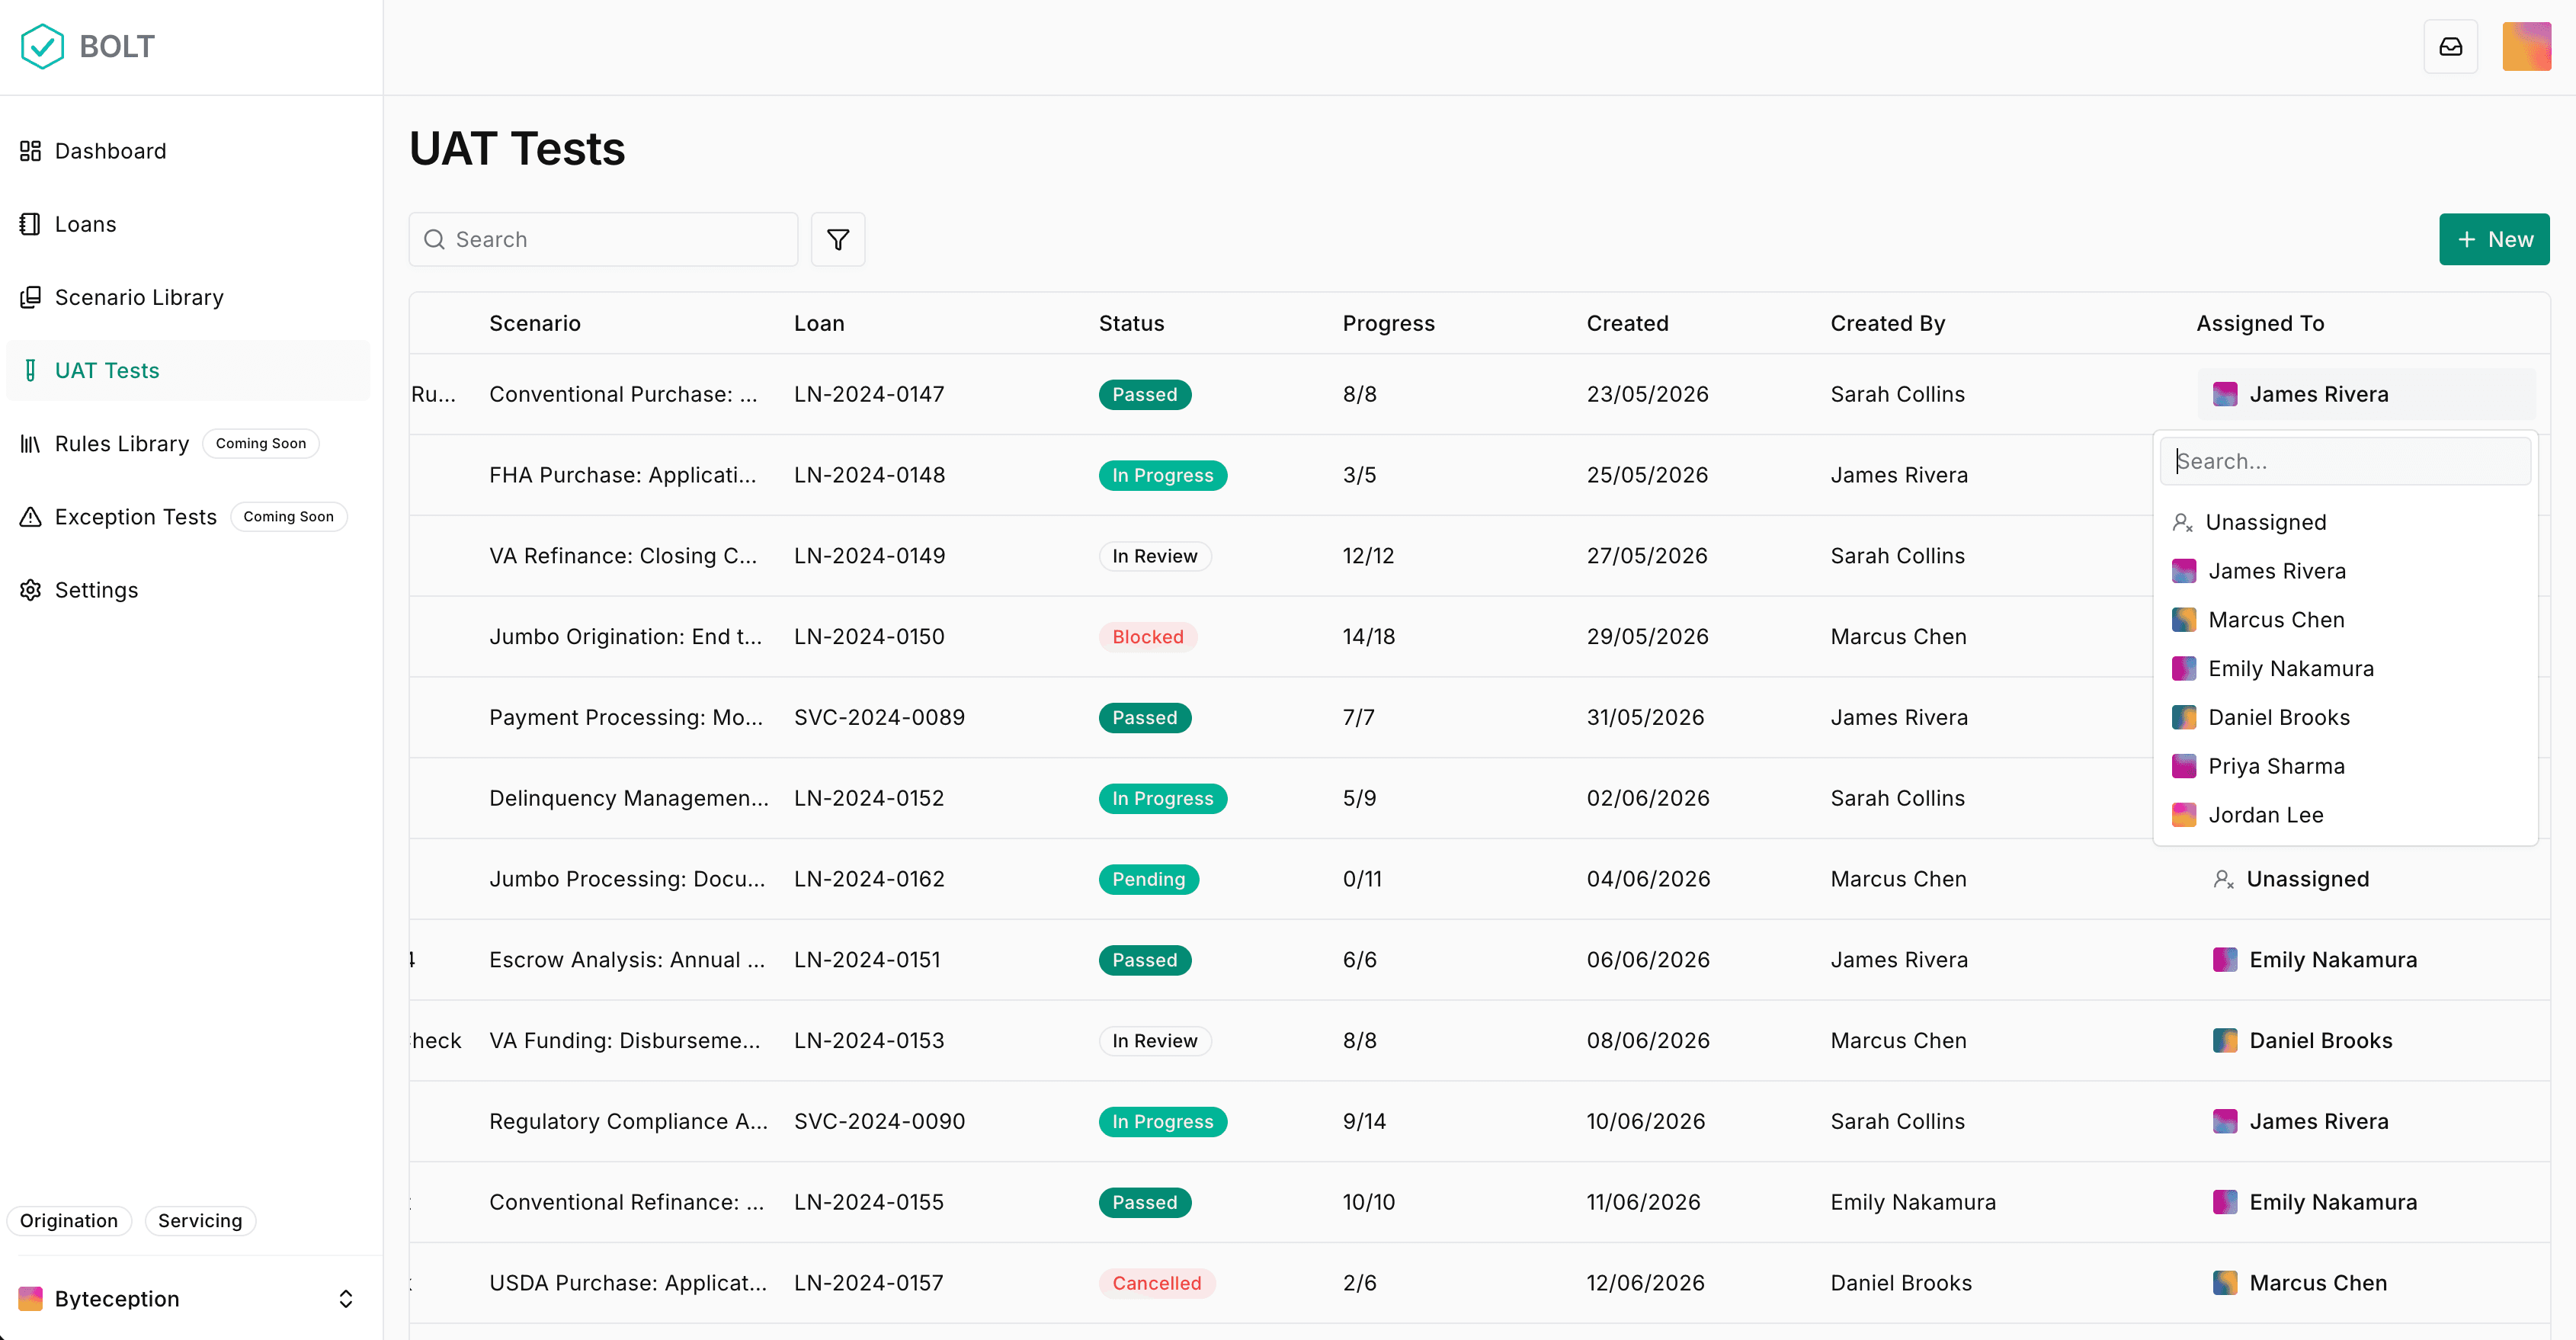
Task: Click Blocked status for LN-2024-0150
Action: coord(1148,636)
